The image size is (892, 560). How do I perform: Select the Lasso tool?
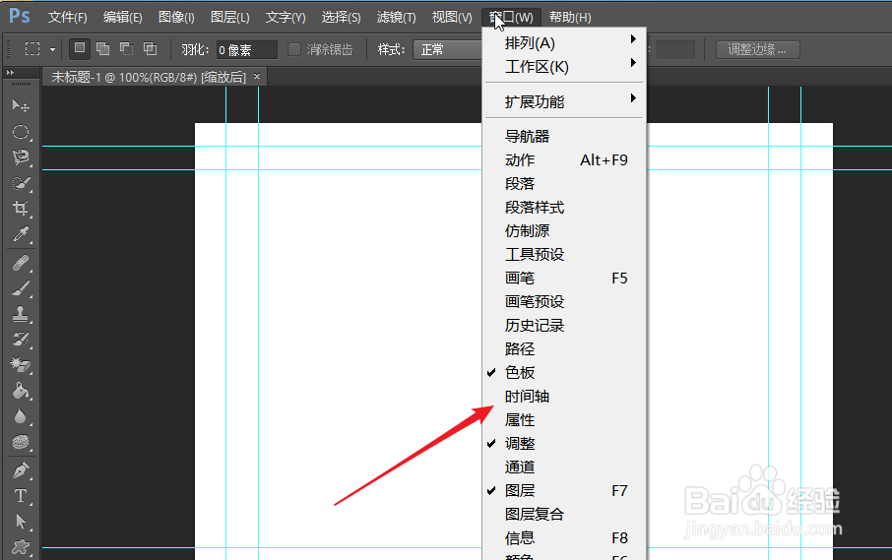(x=21, y=156)
